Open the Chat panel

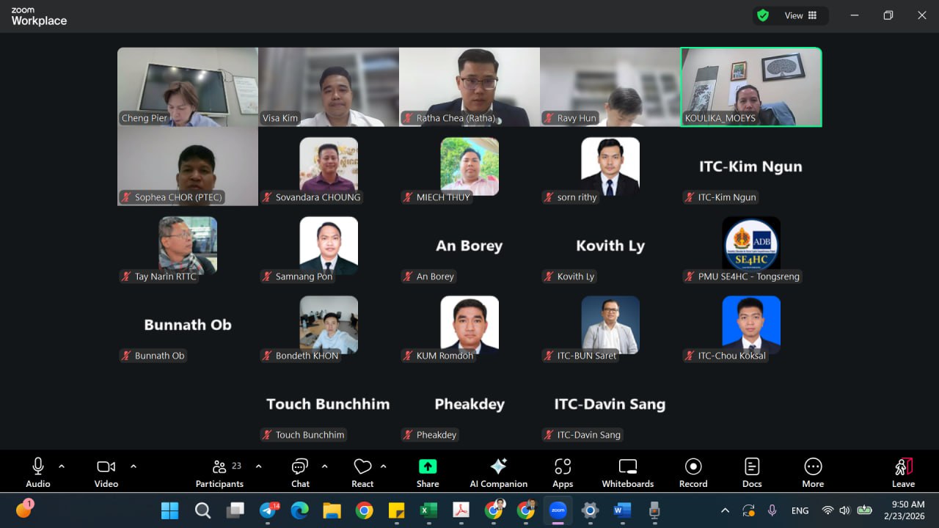tap(300, 472)
